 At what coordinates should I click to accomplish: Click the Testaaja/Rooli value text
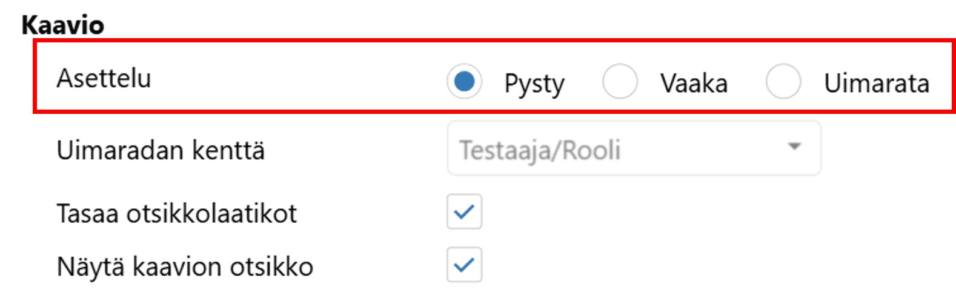coord(540,150)
